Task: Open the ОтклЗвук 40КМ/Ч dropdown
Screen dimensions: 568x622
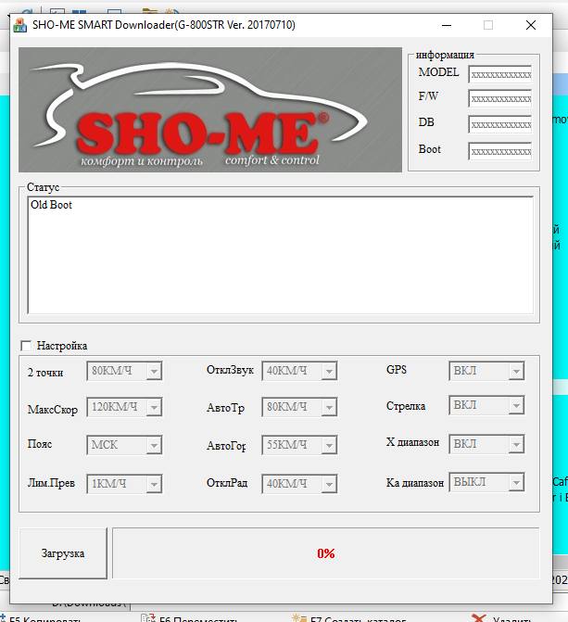Action: 299,372
